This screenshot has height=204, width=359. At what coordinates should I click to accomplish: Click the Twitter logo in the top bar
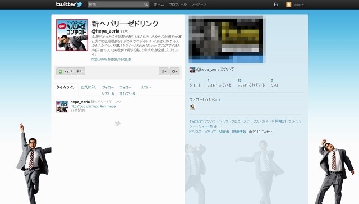click(x=69, y=4)
